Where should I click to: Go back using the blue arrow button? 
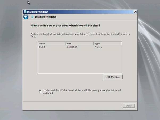coord(26,17)
